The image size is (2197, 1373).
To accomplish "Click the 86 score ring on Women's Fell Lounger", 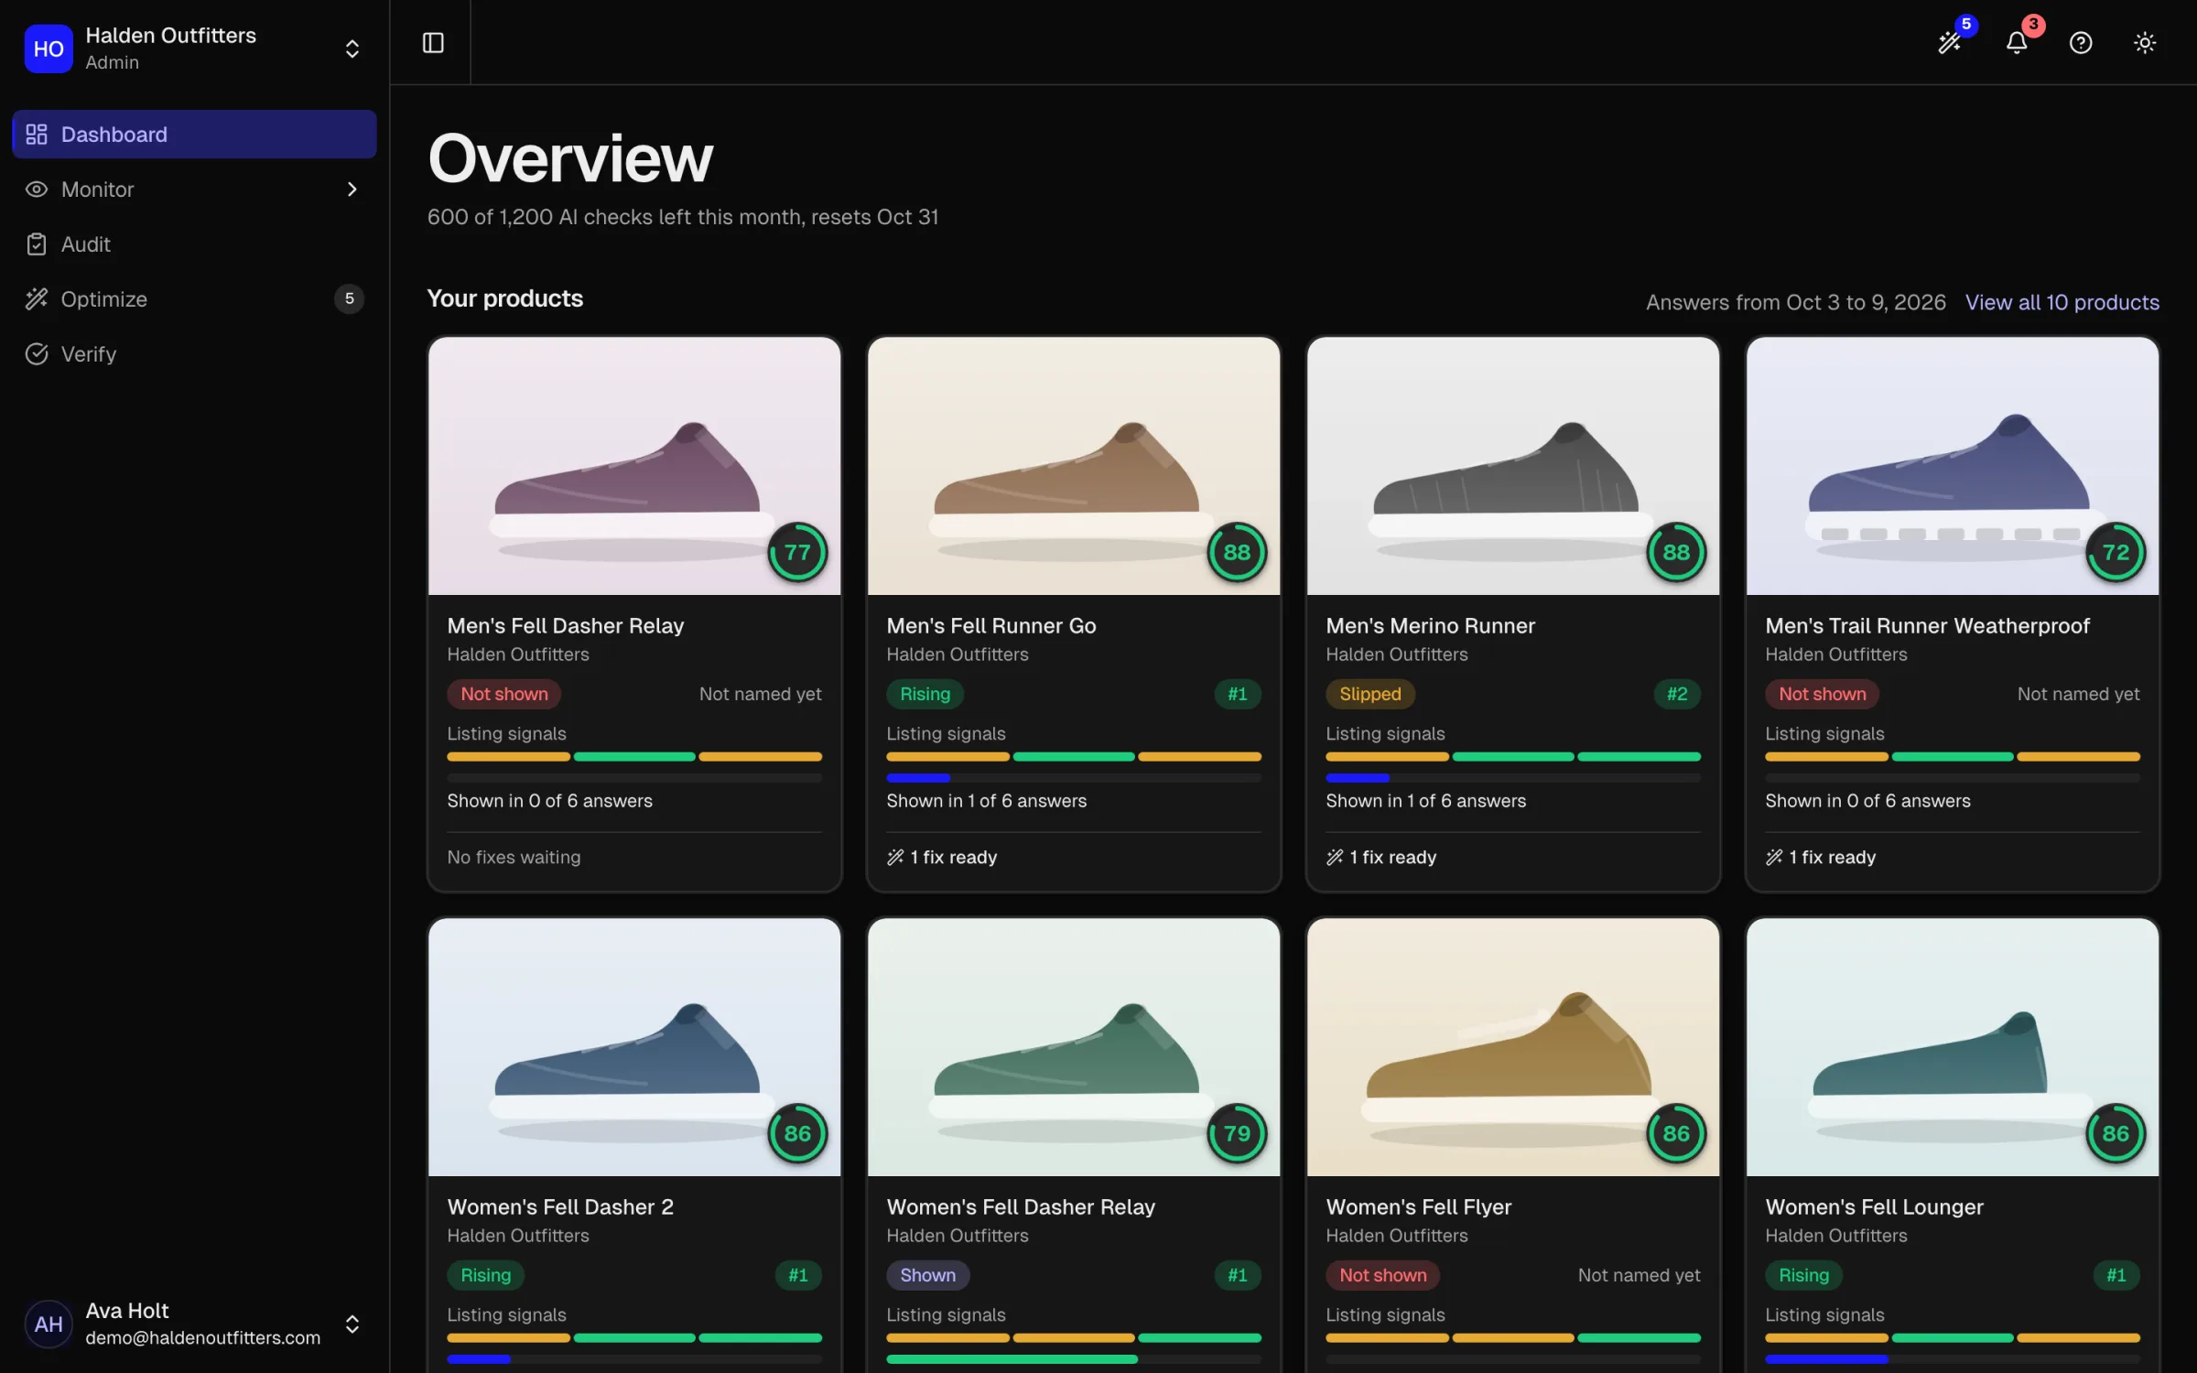I will tap(2116, 1133).
